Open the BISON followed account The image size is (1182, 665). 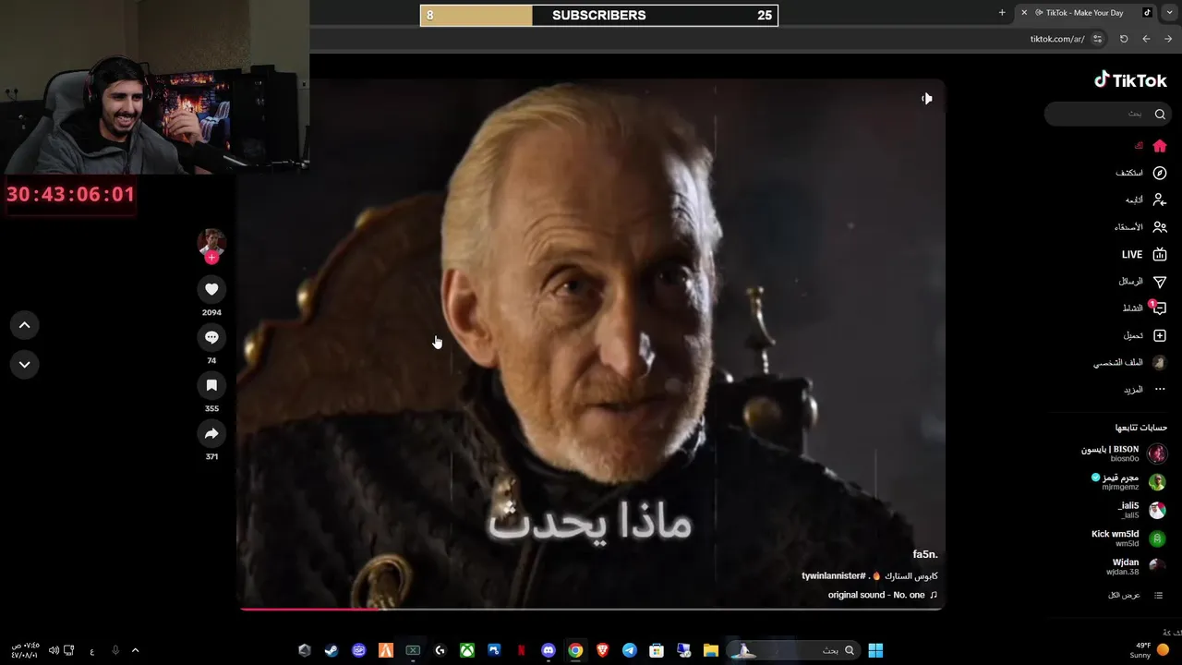coord(1124,453)
